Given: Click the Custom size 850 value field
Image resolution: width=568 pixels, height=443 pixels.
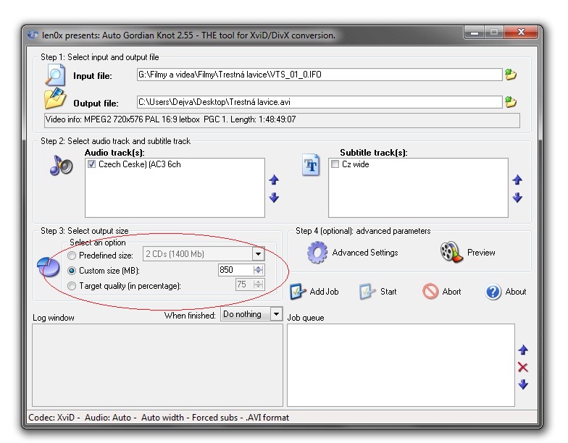Looking at the screenshot, I should pos(235,270).
